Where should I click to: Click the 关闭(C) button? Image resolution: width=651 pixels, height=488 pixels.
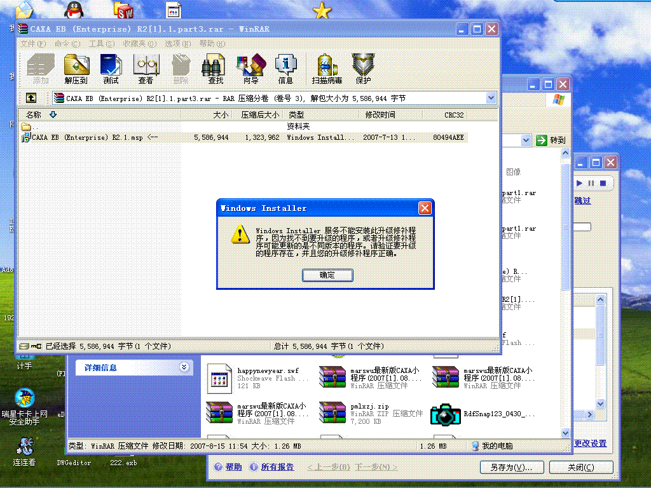(x=581, y=467)
